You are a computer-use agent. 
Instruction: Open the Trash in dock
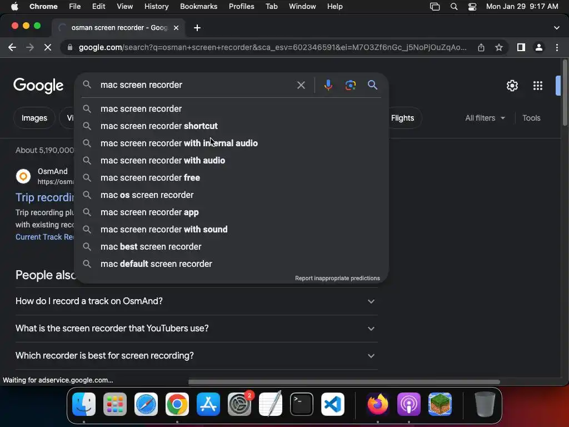(x=485, y=404)
